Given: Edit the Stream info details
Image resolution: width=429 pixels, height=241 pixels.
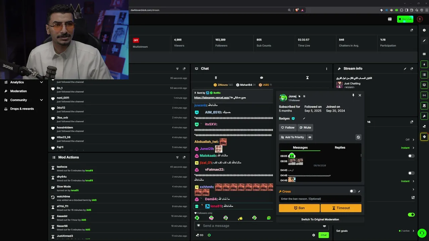Looking at the screenshot, I should (x=405, y=69).
